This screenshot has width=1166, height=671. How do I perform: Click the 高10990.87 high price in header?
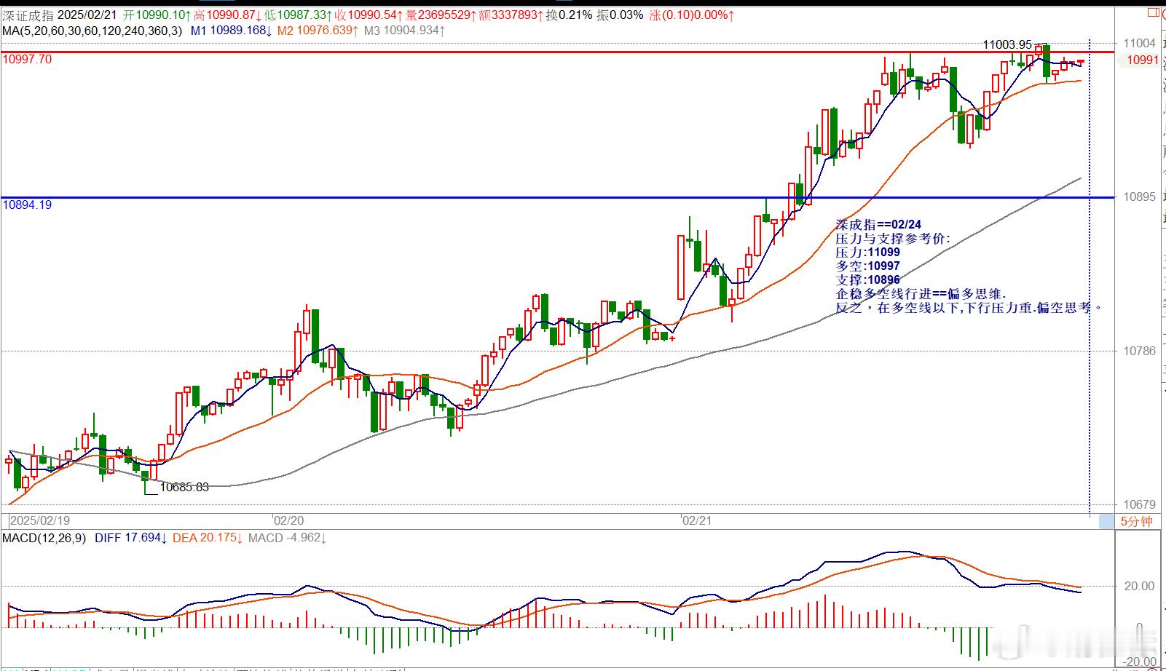[x=228, y=15]
